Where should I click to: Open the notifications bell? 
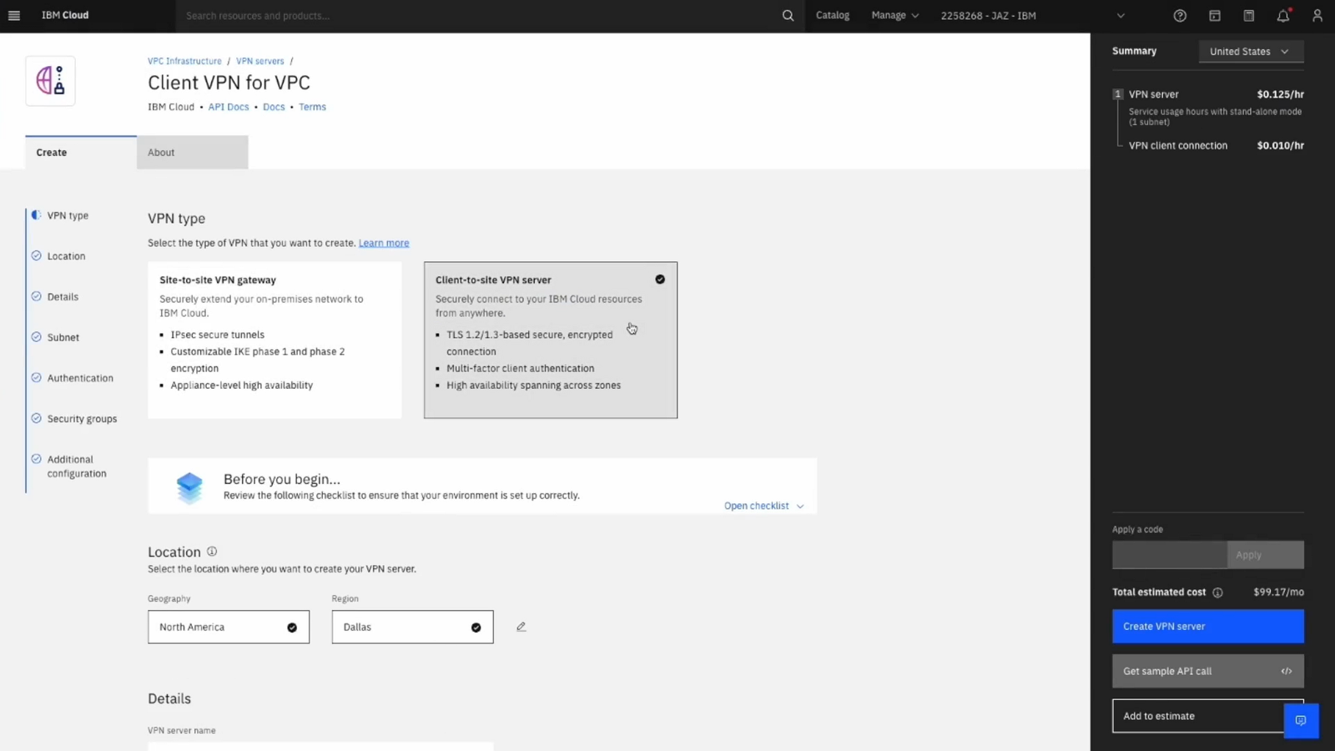(1283, 15)
